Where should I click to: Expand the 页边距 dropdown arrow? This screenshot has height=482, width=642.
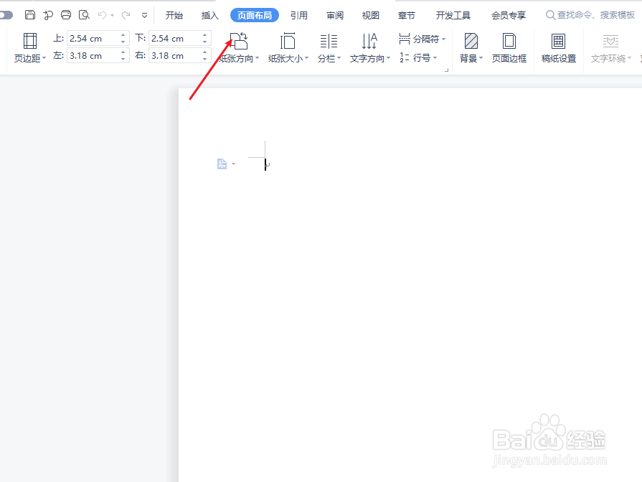point(44,58)
